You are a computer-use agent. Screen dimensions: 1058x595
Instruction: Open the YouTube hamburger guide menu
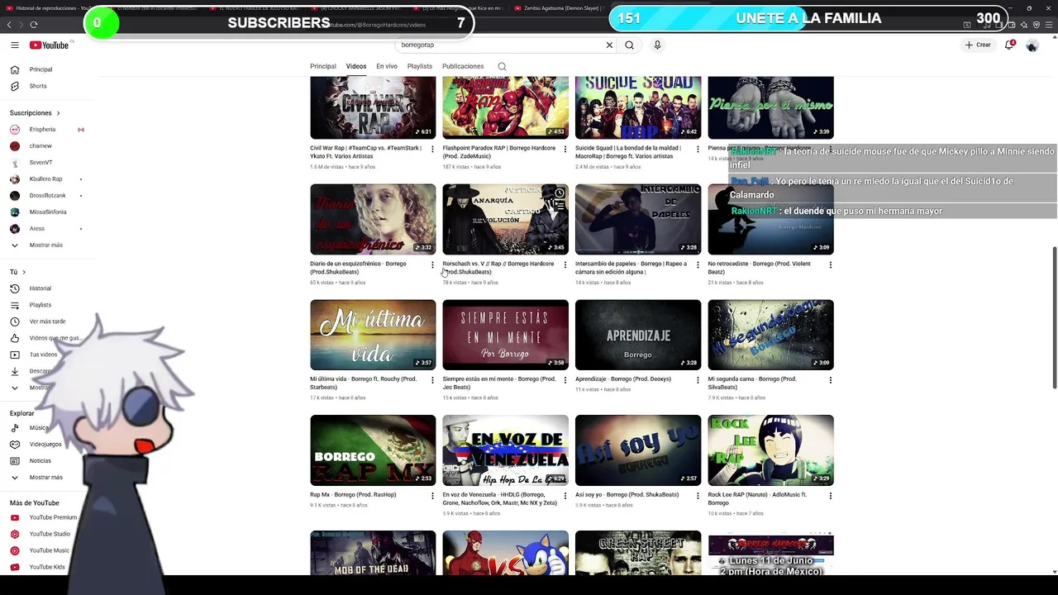pyautogui.click(x=14, y=45)
